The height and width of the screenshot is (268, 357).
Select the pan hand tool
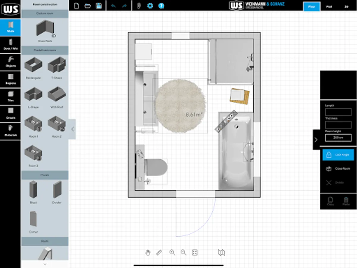(148, 253)
